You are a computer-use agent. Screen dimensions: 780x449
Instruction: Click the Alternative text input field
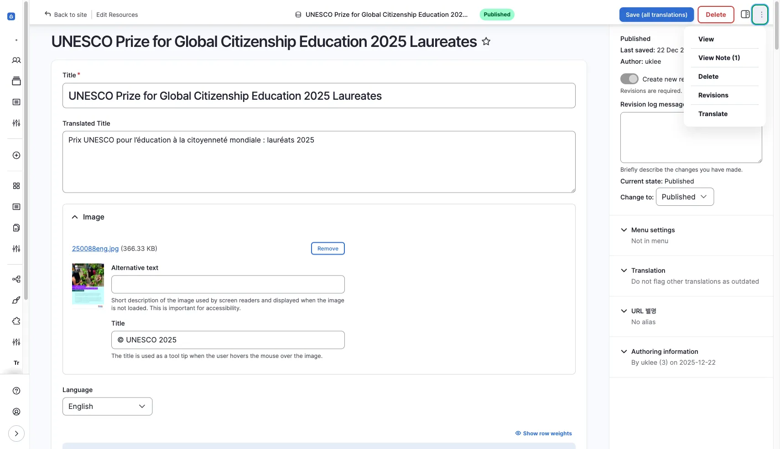[x=228, y=284]
